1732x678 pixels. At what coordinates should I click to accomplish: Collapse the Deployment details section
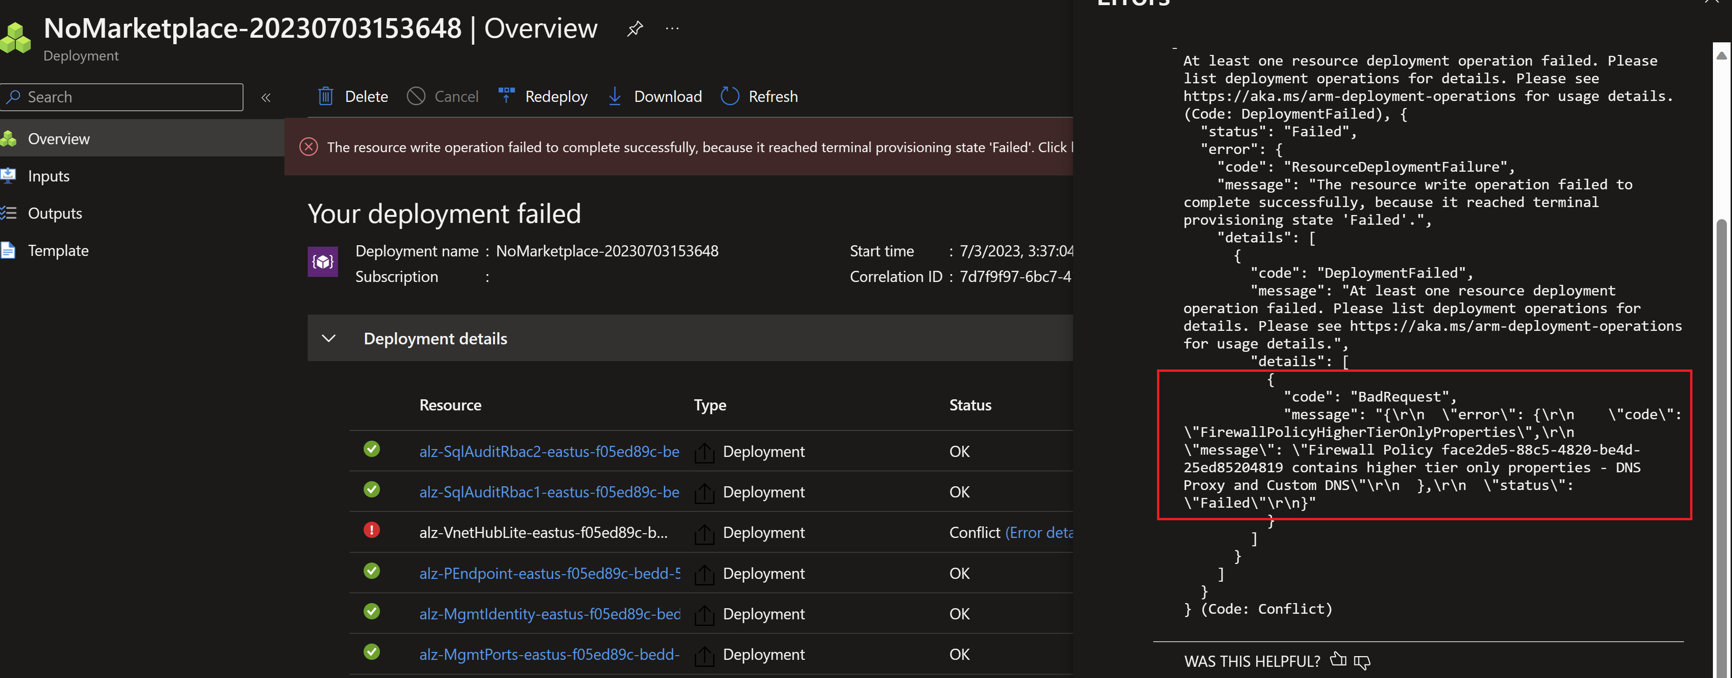tap(329, 339)
